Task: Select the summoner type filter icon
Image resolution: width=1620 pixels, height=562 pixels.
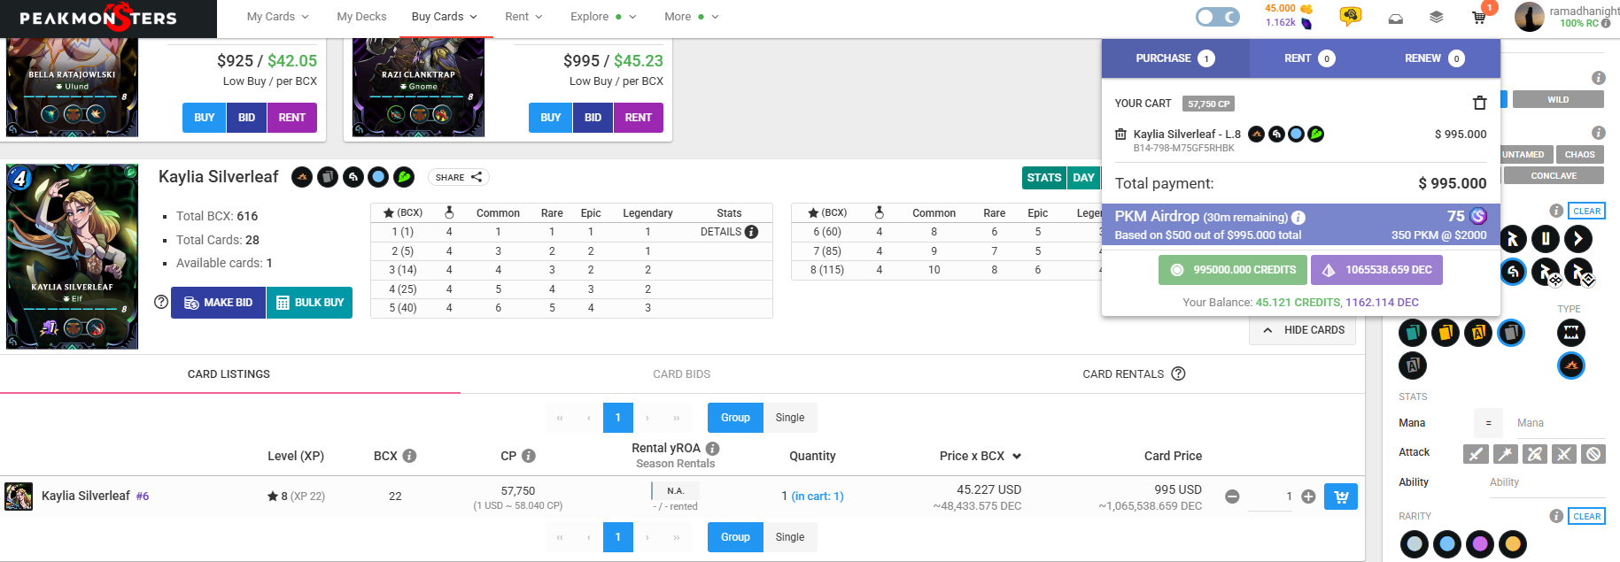Action: coord(1571,366)
